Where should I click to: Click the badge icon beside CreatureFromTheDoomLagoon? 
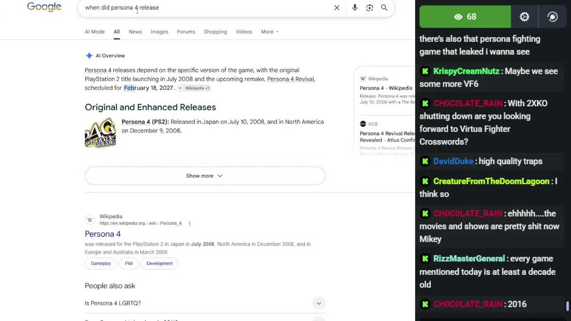pyautogui.click(x=425, y=181)
